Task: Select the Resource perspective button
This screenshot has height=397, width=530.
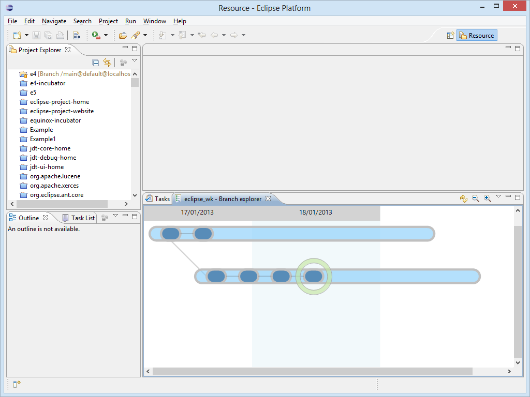Action: [x=477, y=36]
